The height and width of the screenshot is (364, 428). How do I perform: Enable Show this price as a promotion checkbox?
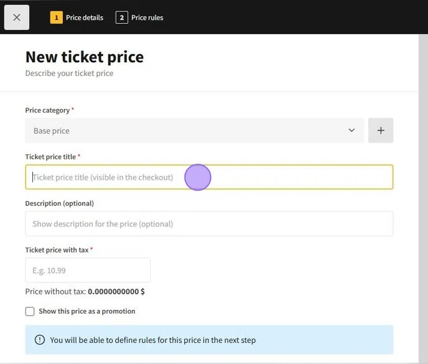[30, 311]
